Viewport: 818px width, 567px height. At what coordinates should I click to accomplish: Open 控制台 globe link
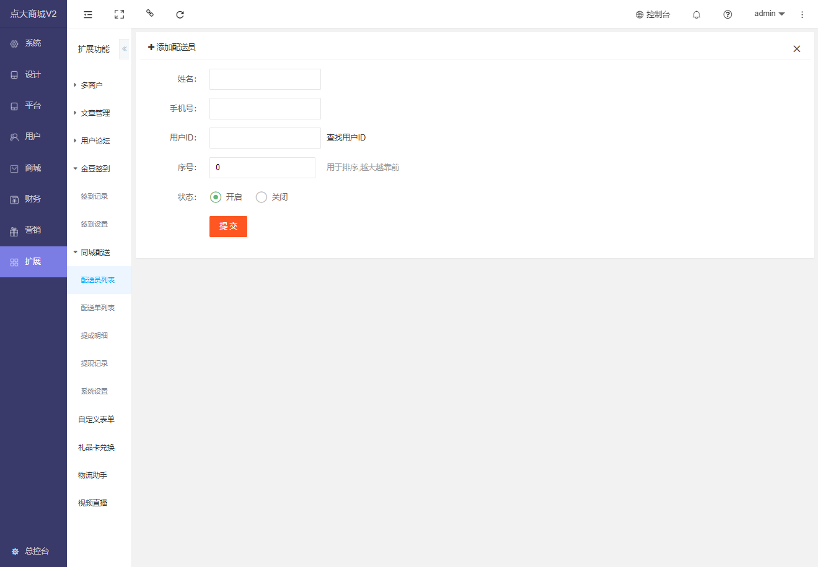[653, 14]
